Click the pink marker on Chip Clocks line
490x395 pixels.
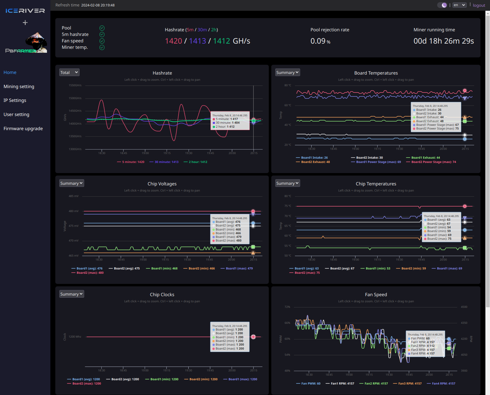(x=253, y=337)
